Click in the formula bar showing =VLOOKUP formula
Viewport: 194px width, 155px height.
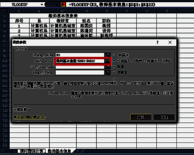coord(130,5)
